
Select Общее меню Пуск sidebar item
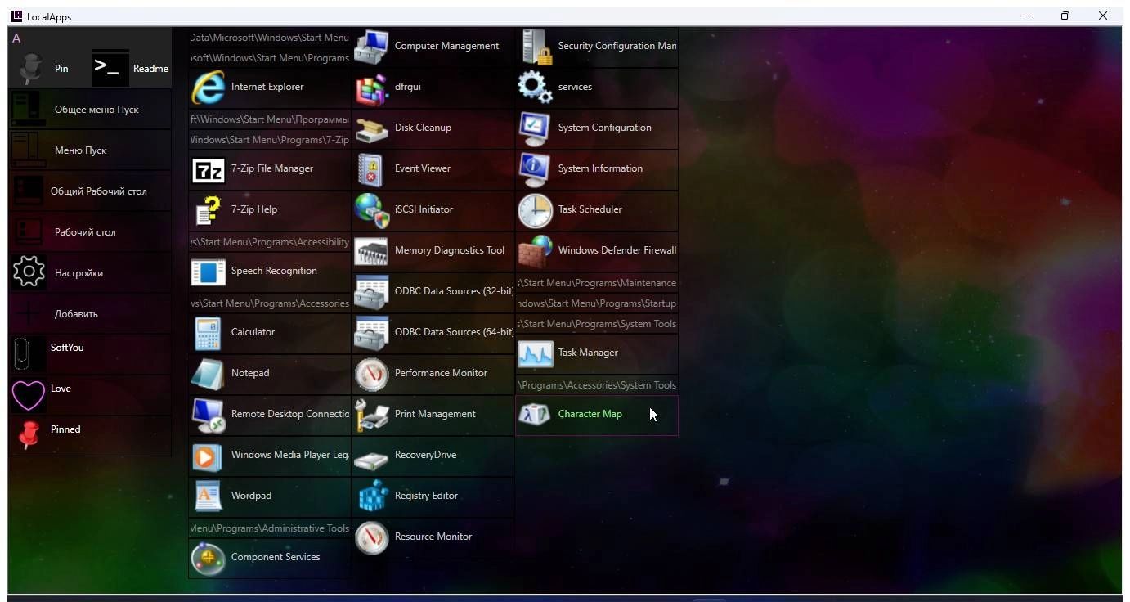point(90,109)
